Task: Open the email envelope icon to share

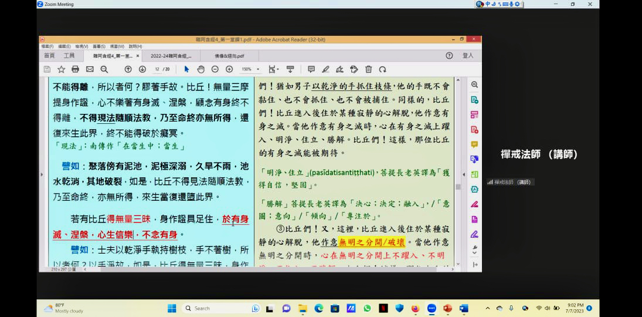Action: click(90, 69)
